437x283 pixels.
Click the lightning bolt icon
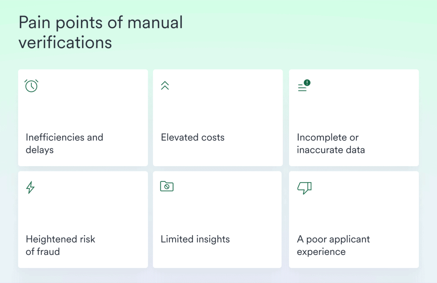coord(31,187)
